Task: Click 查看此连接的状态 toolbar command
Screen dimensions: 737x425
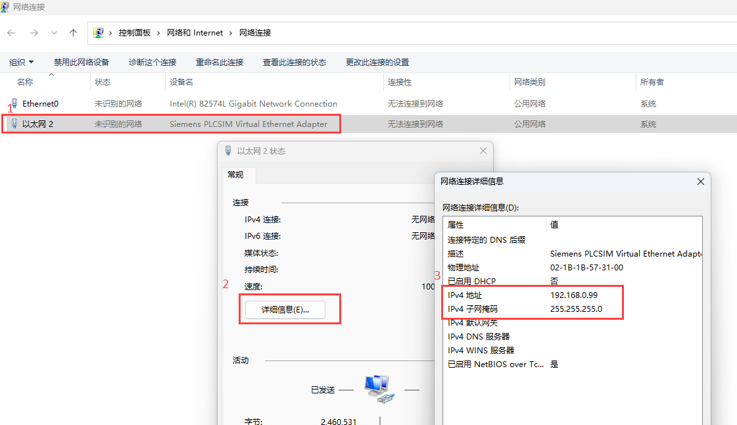Action: 295,63
